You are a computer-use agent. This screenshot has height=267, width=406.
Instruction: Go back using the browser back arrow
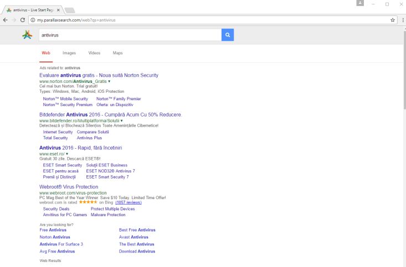tap(6, 20)
